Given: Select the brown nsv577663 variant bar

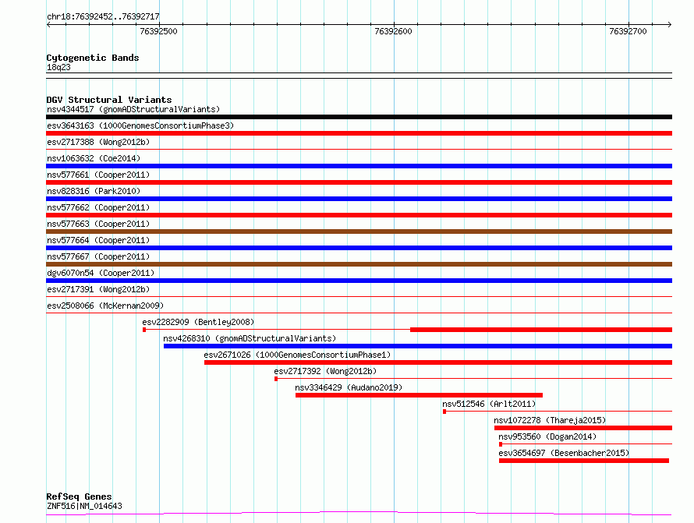Looking at the screenshot, I should pyautogui.click(x=359, y=231).
